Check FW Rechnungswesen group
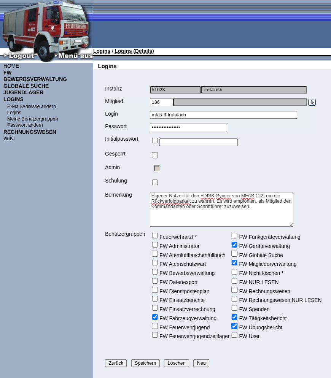The width and height of the screenshot is (331, 378). 234,290
